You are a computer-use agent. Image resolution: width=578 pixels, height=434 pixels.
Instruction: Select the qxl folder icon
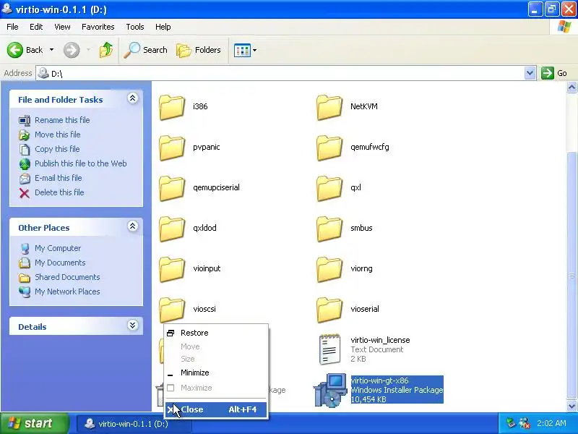click(x=329, y=188)
